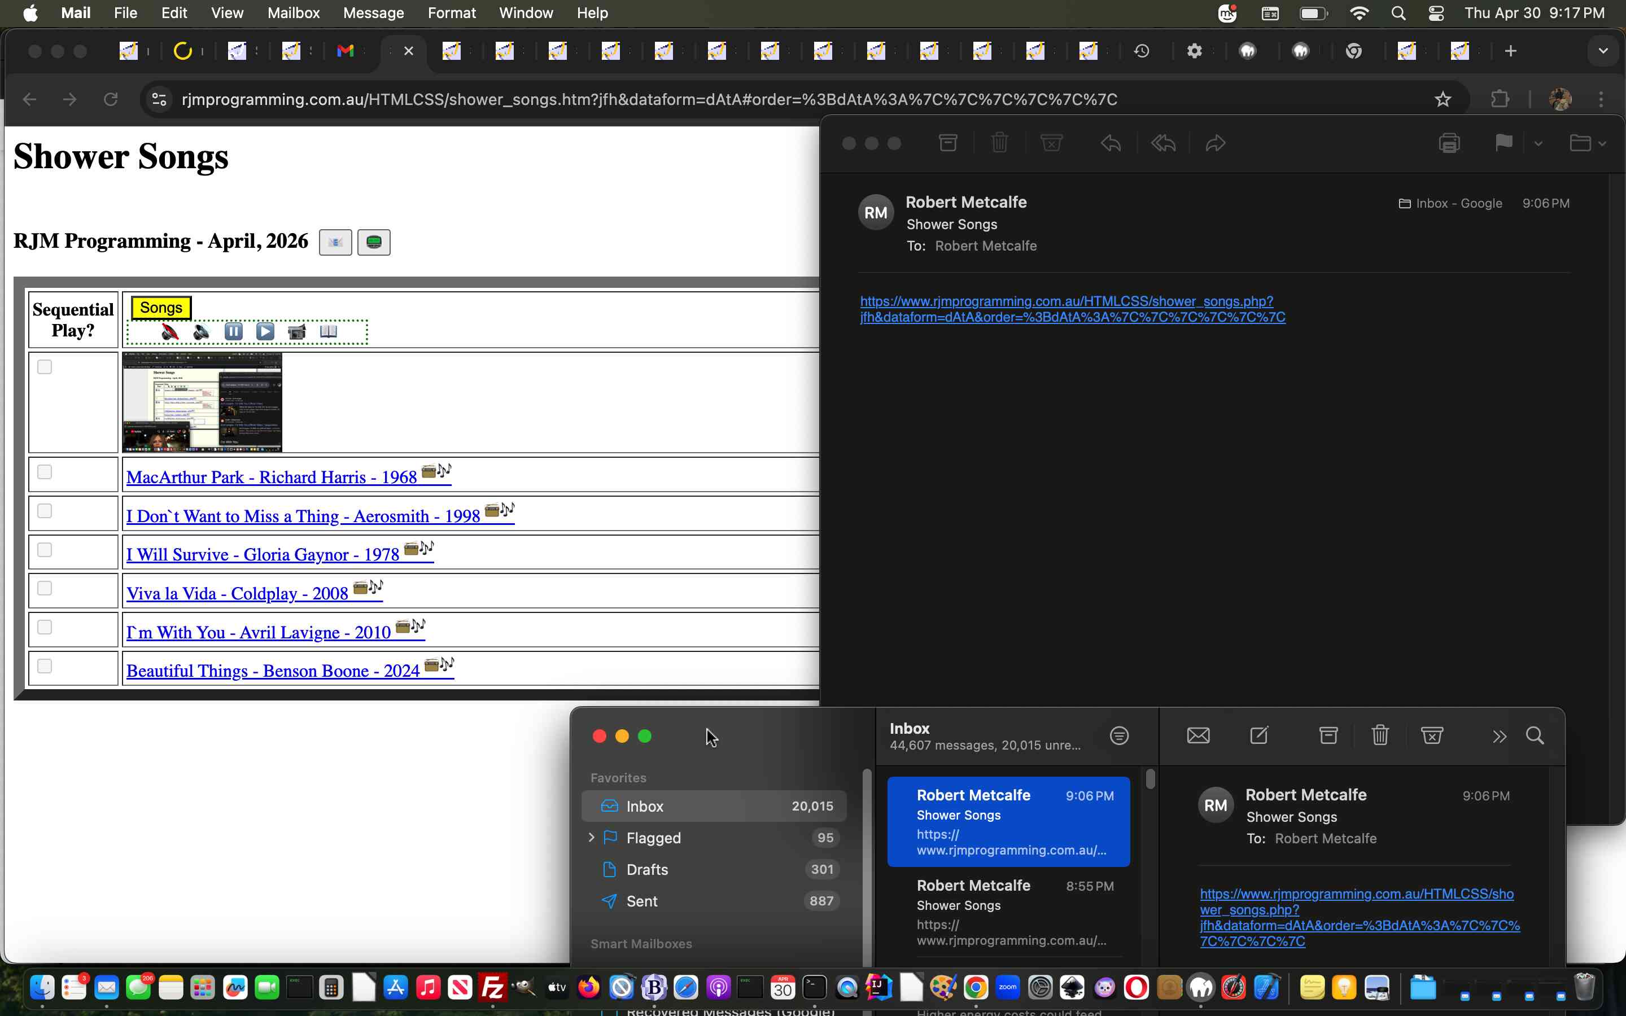The height and width of the screenshot is (1016, 1626).
Task: Open the tab search dropdown in Chrome
Action: tap(1603, 51)
